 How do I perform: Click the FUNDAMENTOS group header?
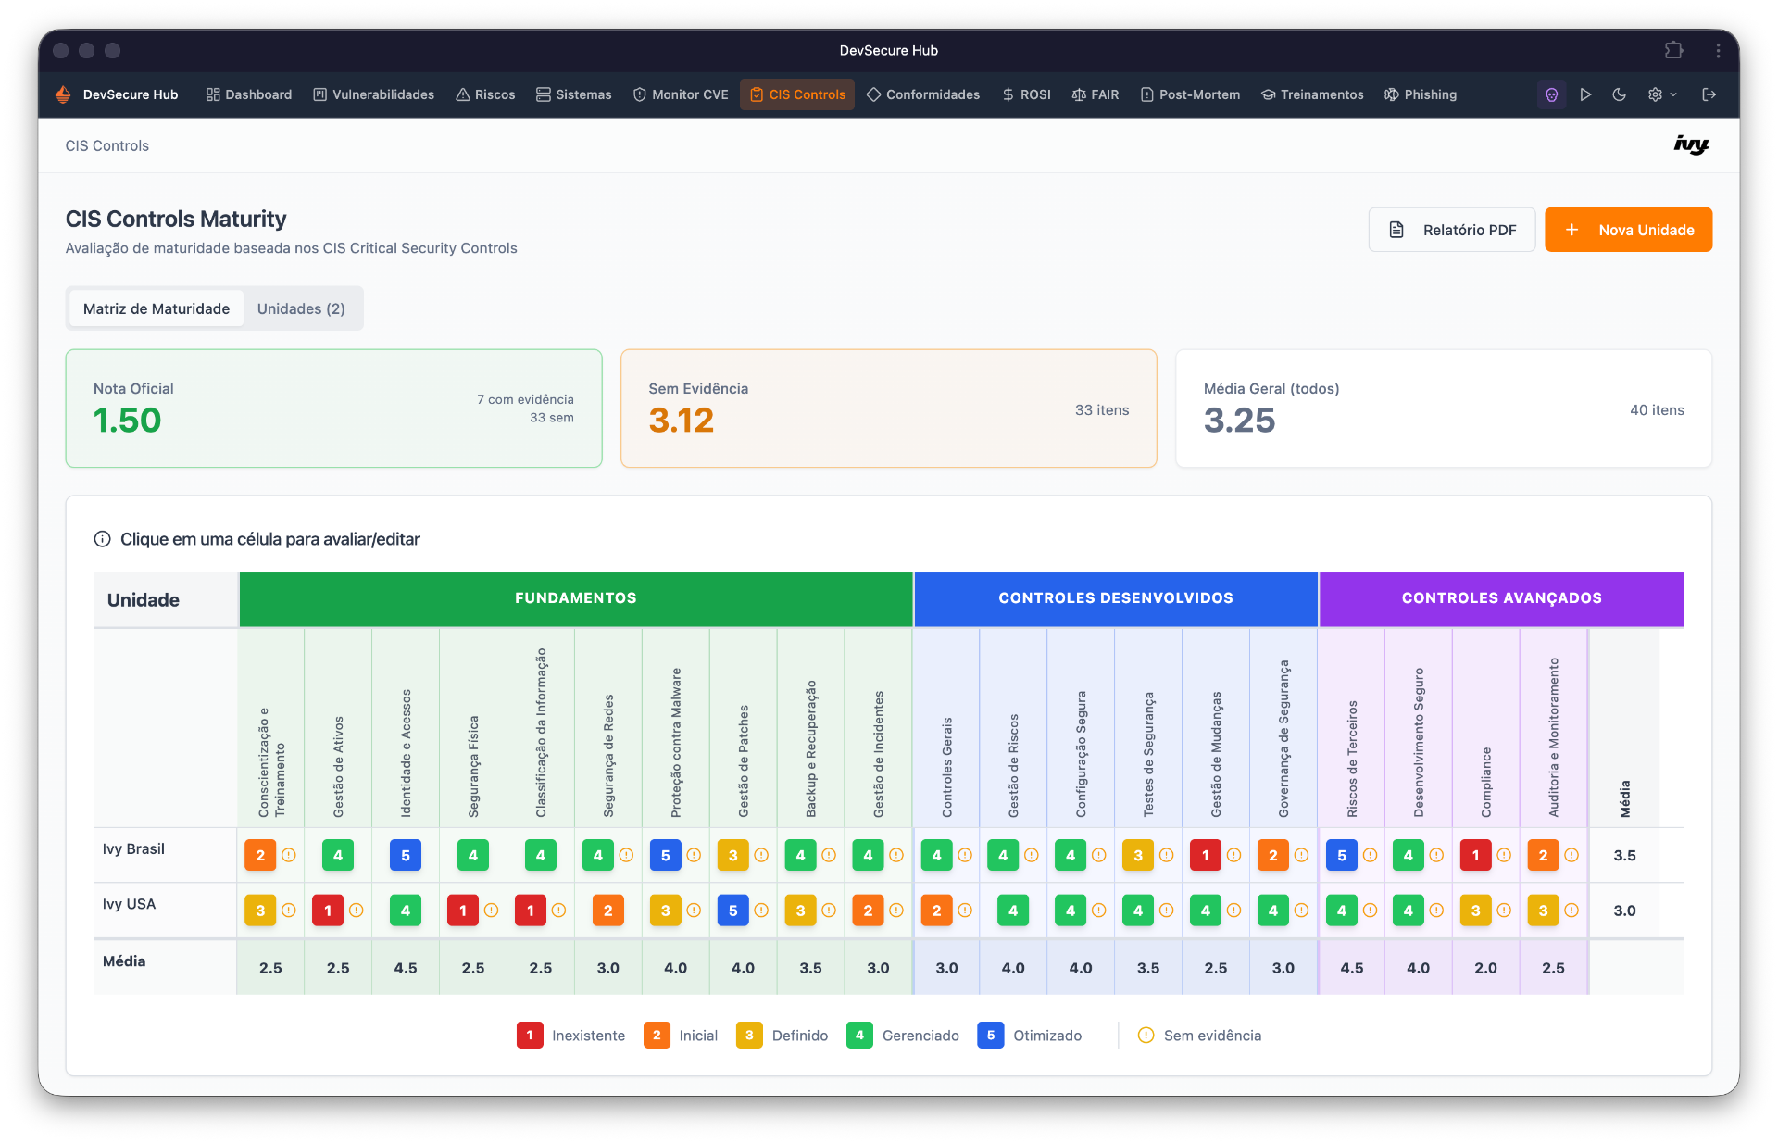point(576,598)
